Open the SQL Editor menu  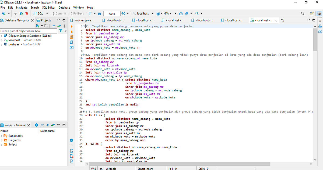(49, 7)
